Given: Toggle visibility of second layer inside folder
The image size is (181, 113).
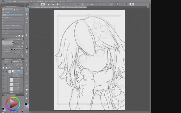Looking at the screenshot, I should click(x=3, y=84).
